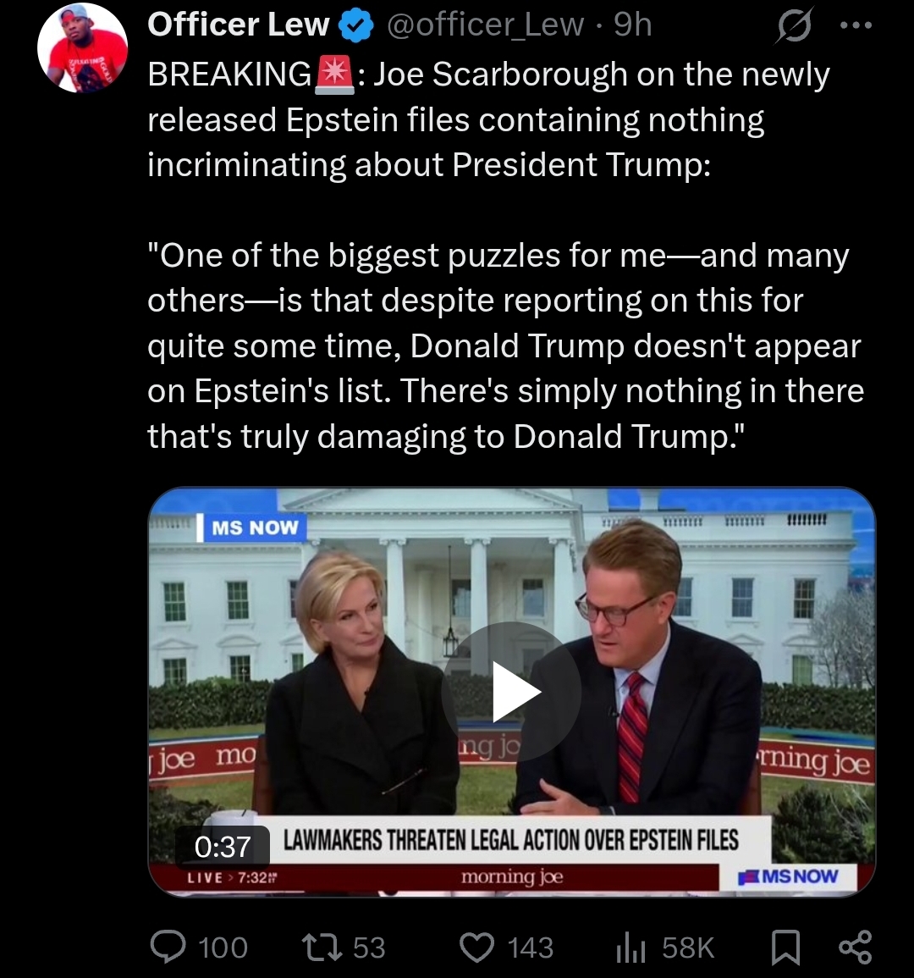The image size is (914, 978).
Task: Click the Officer Lew display name
Action: pos(238,25)
